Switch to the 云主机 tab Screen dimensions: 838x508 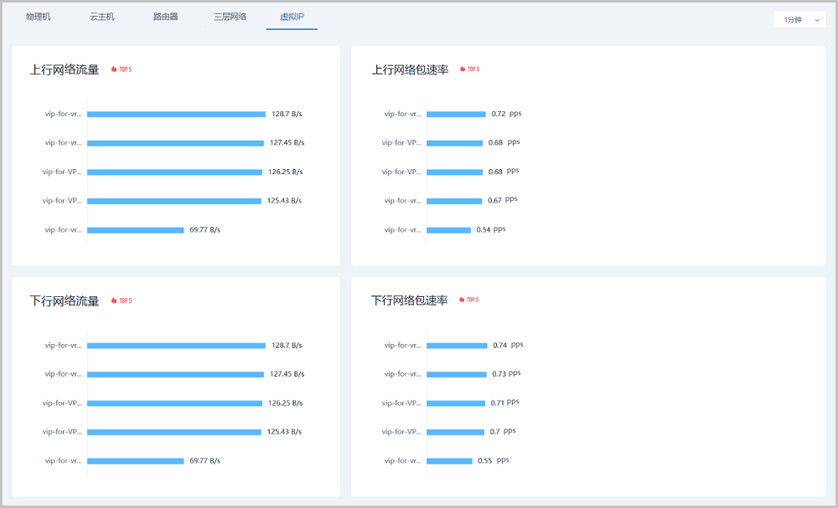[x=102, y=17]
